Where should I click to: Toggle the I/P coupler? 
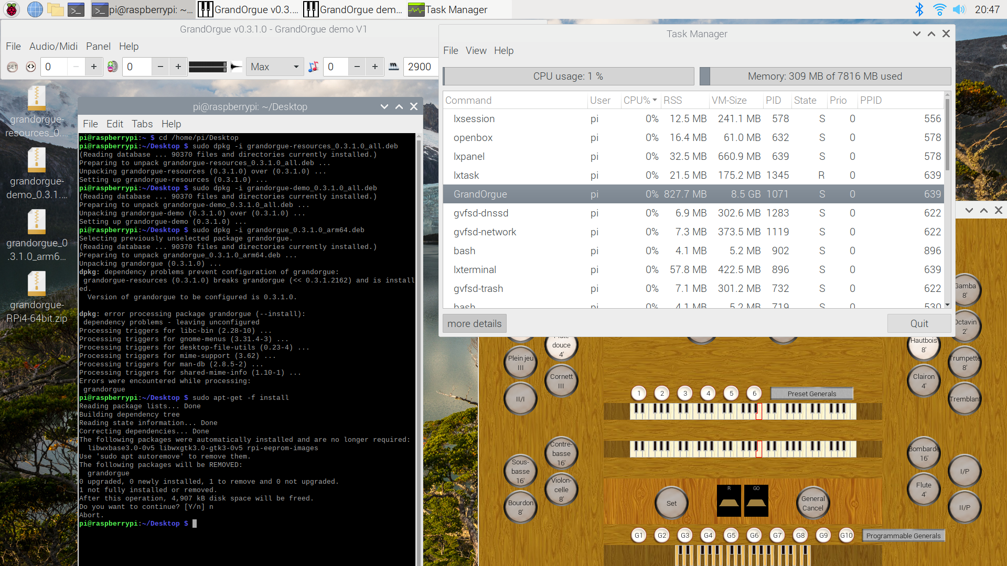965,471
